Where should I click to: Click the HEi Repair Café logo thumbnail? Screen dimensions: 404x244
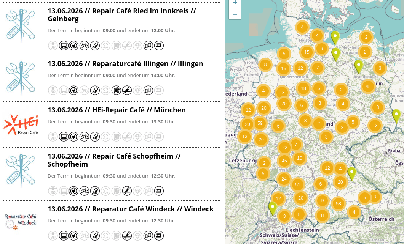click(x=21, y=125)
